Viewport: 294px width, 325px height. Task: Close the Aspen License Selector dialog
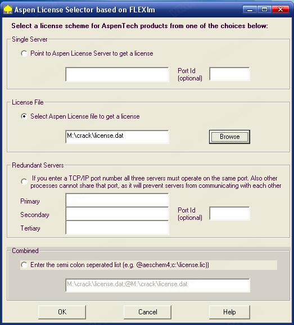tap(281, 10)
